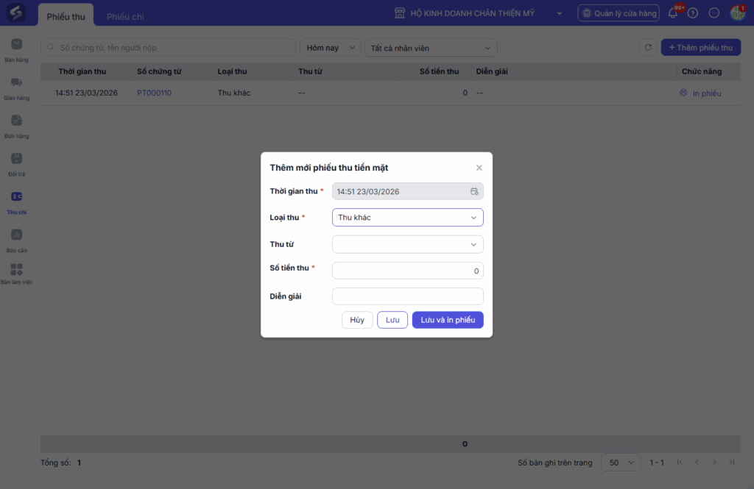Click the Loại thu column header

232,71
